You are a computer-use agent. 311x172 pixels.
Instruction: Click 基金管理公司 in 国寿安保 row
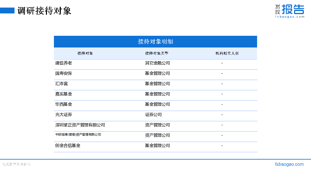coord(158,73)
